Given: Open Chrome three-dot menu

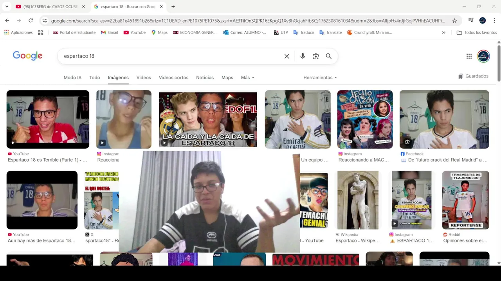Looking at the screenshot, I should click(494, 20).
